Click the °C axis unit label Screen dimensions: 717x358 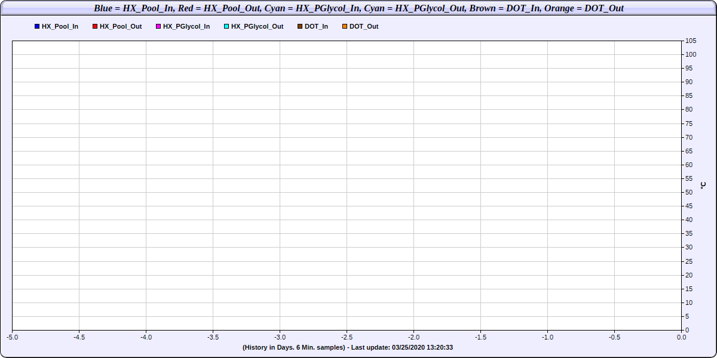[703, 185]
